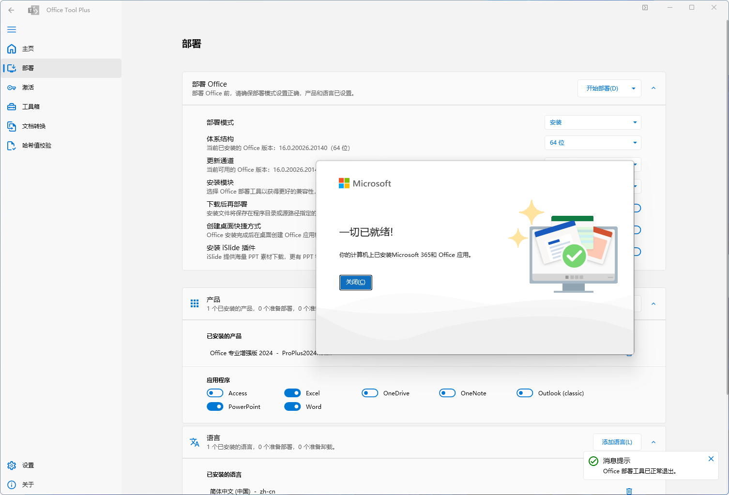Collapse the 部署 Office section
Image resolution: width=729 pixels, height=495 pixels.
pyautogui.click(x=653, y=88)
